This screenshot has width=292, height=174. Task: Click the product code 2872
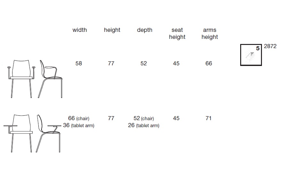coord(270,46)
